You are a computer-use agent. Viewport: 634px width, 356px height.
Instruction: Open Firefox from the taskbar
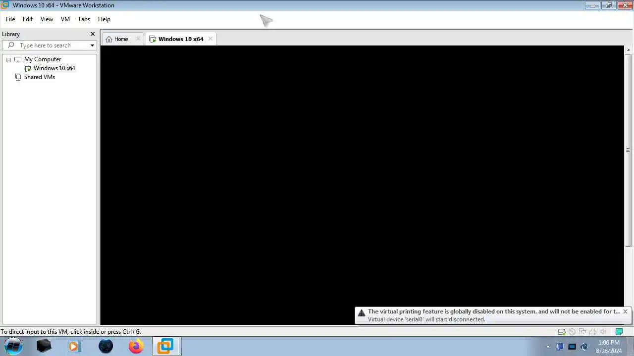tap(136, 346)
